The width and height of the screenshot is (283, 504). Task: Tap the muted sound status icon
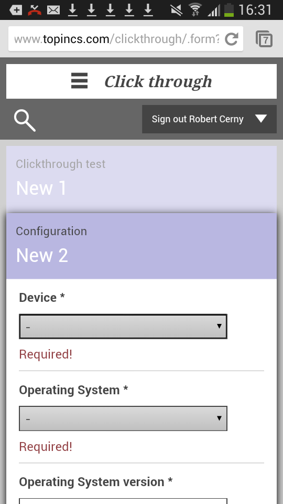176,10
